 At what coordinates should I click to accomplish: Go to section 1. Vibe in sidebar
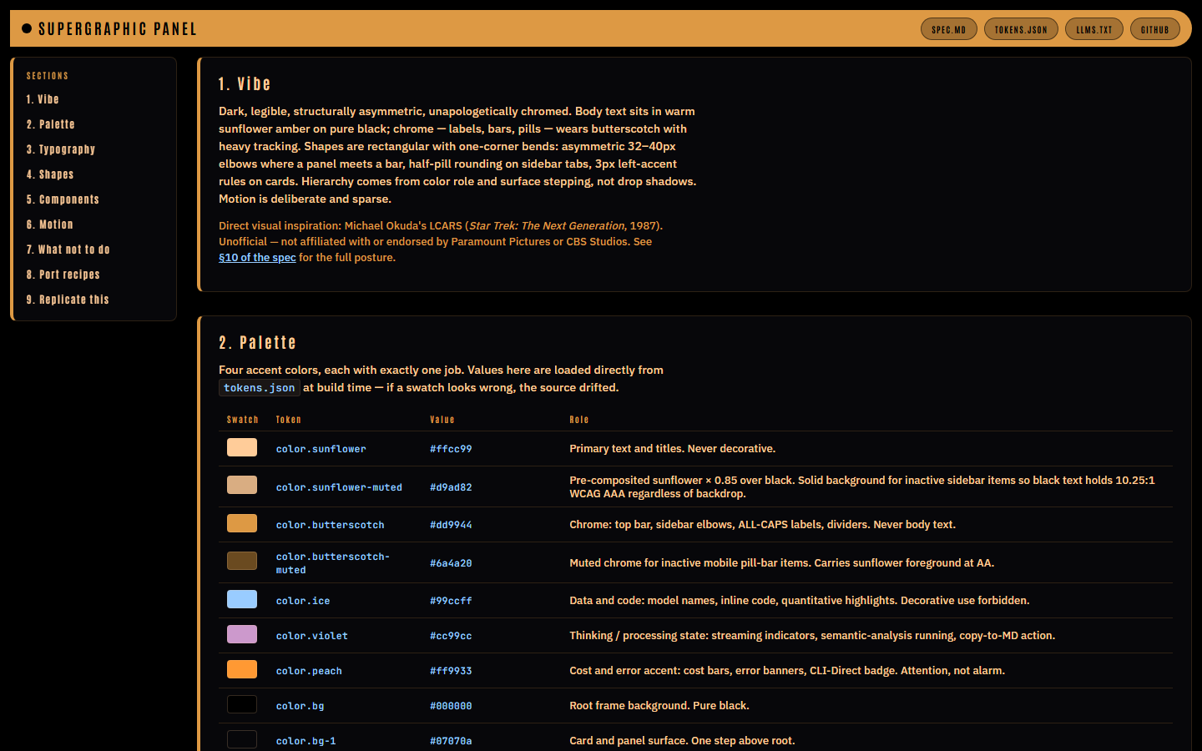click(43, 99)
